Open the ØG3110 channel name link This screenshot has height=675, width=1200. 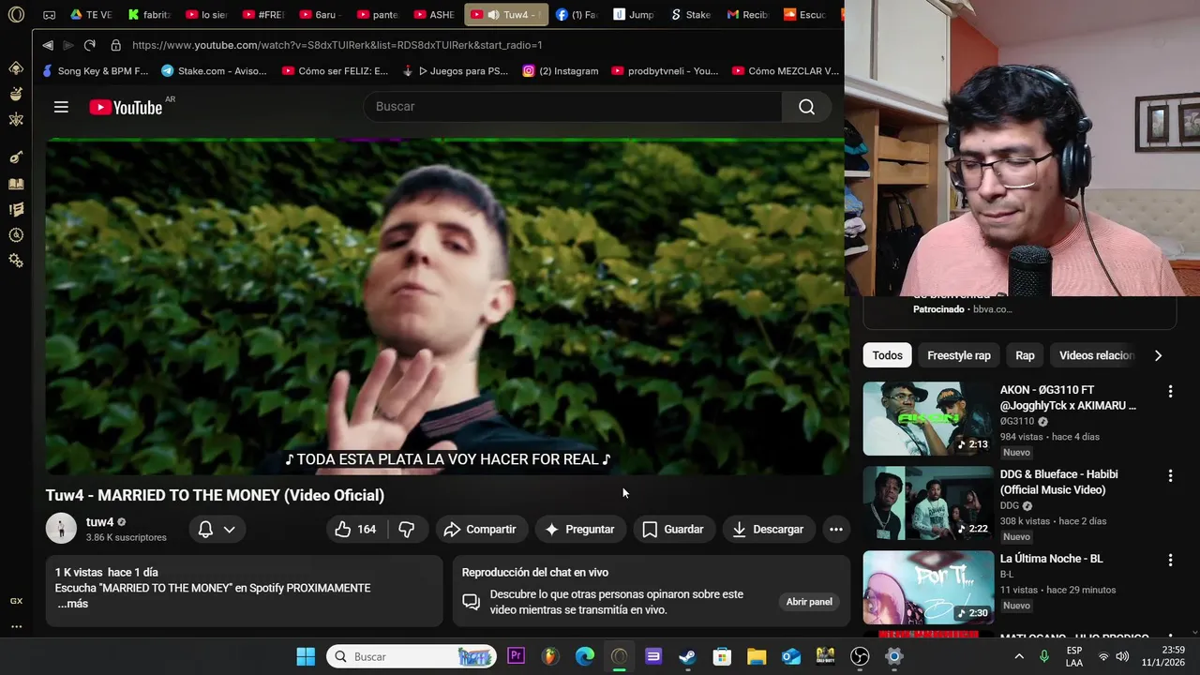[1017, 422]
